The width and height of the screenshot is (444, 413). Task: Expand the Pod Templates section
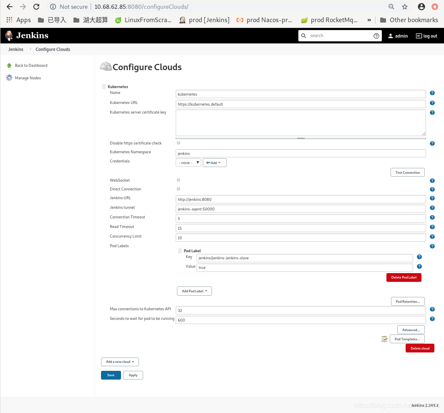click(x=407, y=339)
